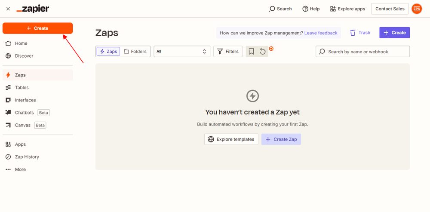Viewport: 430px width, 212px height.
Task: Open Apps in the sidebar
Action: tap(37, 144)
